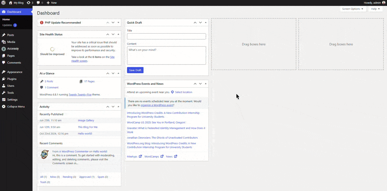
Task: Open the updates icon in admin bar
Action: pos(28,3)
